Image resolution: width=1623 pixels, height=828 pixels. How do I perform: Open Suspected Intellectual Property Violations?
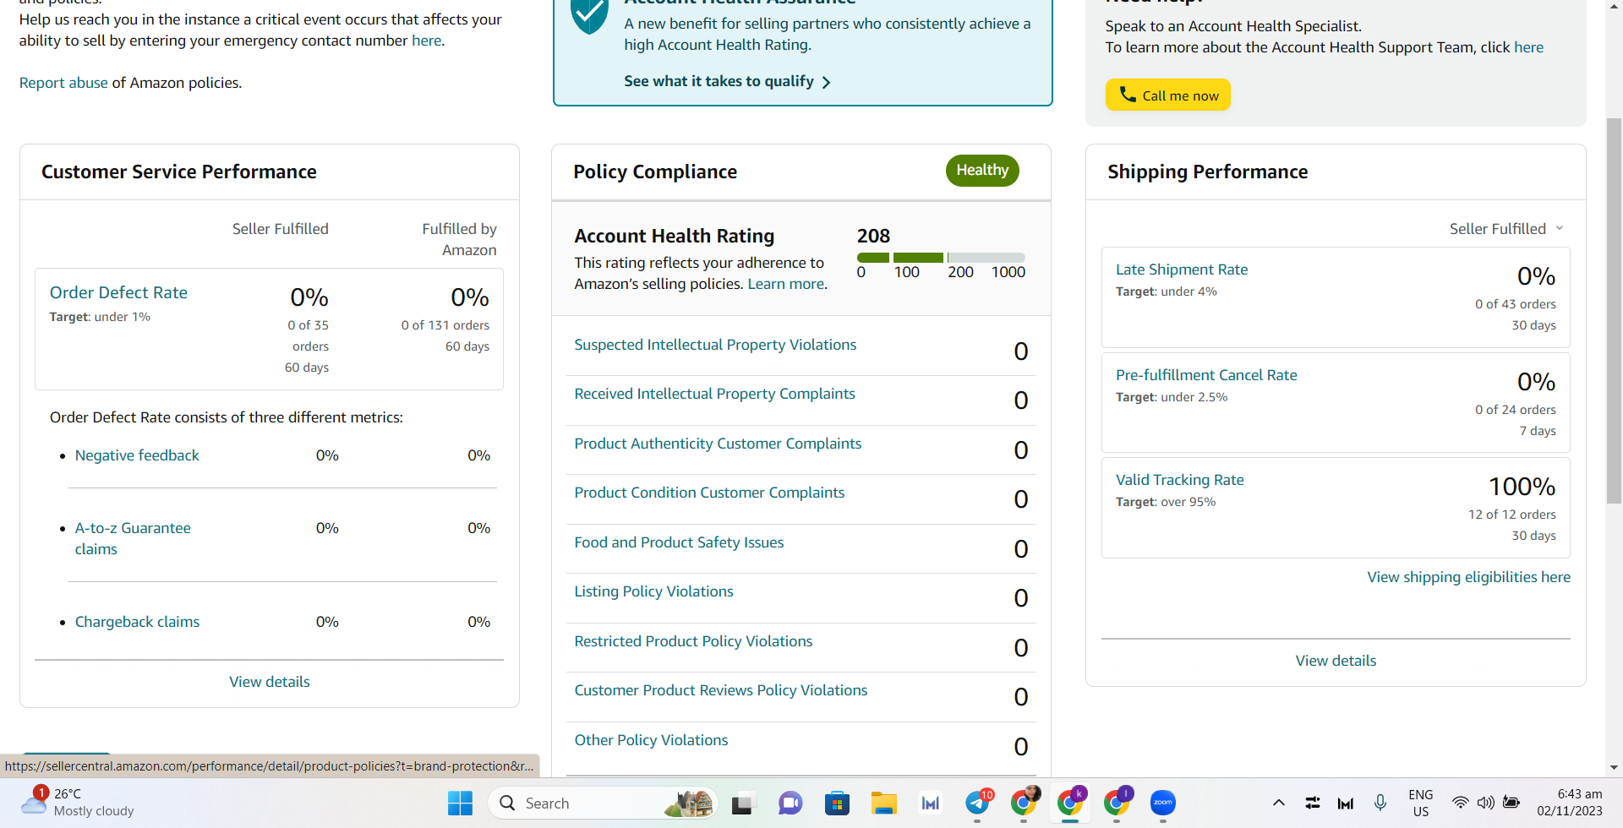715,345
